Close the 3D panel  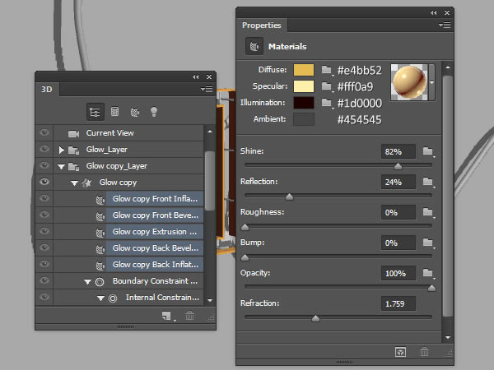pos(209,76)
